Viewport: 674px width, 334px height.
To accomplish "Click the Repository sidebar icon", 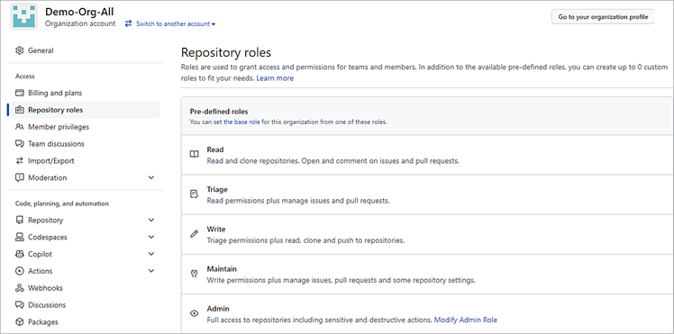I will pos(19,221).
